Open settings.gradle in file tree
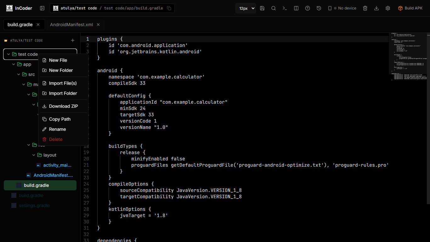This screenshot has height=242, width=430. point(34,205)
